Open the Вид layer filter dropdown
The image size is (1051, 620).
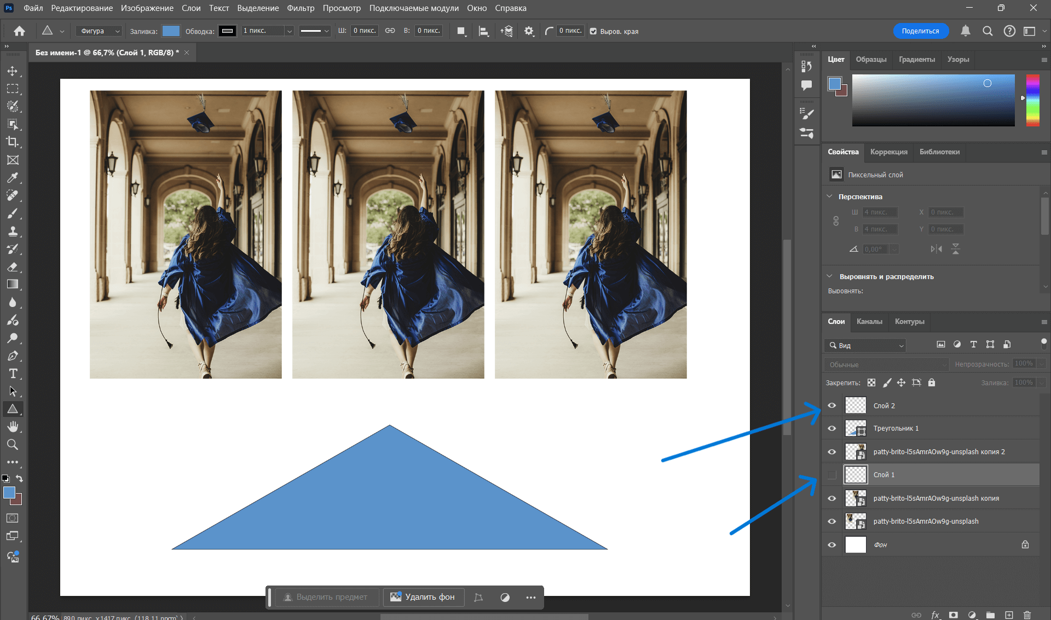pyautogui.click(x=865, y=345)
